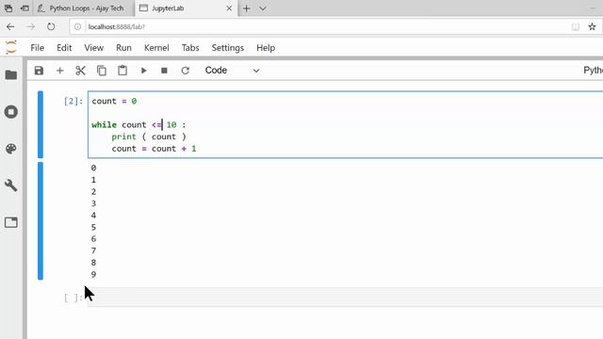The height and width of the screenshot is (339, 603).
Task: Go forward in browser history
Action: click(31, 26)
